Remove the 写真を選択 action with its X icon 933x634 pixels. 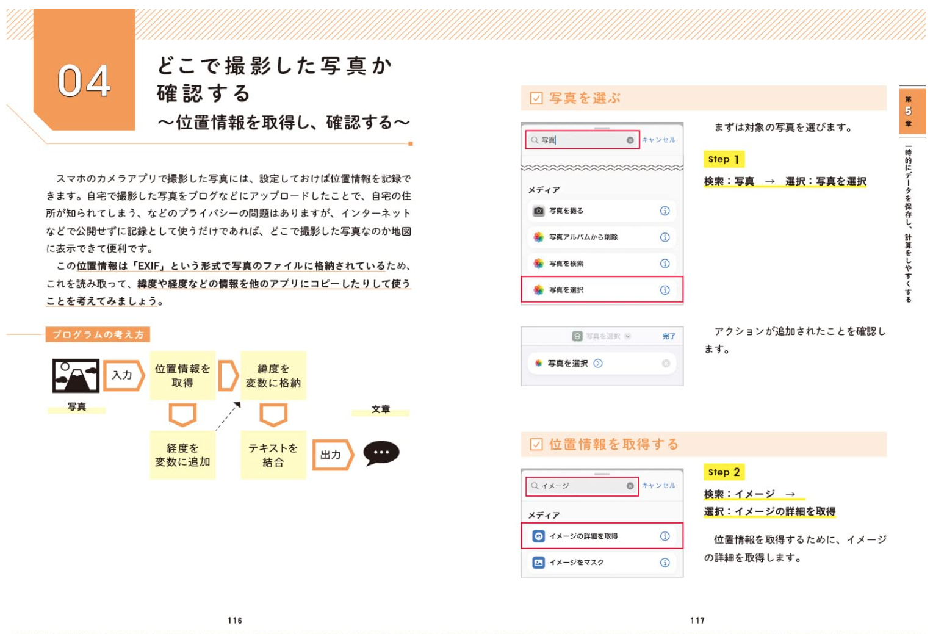point(666,363)
